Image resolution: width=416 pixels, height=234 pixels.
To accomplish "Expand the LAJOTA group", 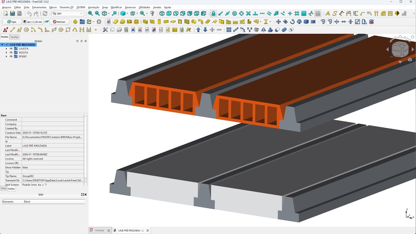I will click(6, 49).
